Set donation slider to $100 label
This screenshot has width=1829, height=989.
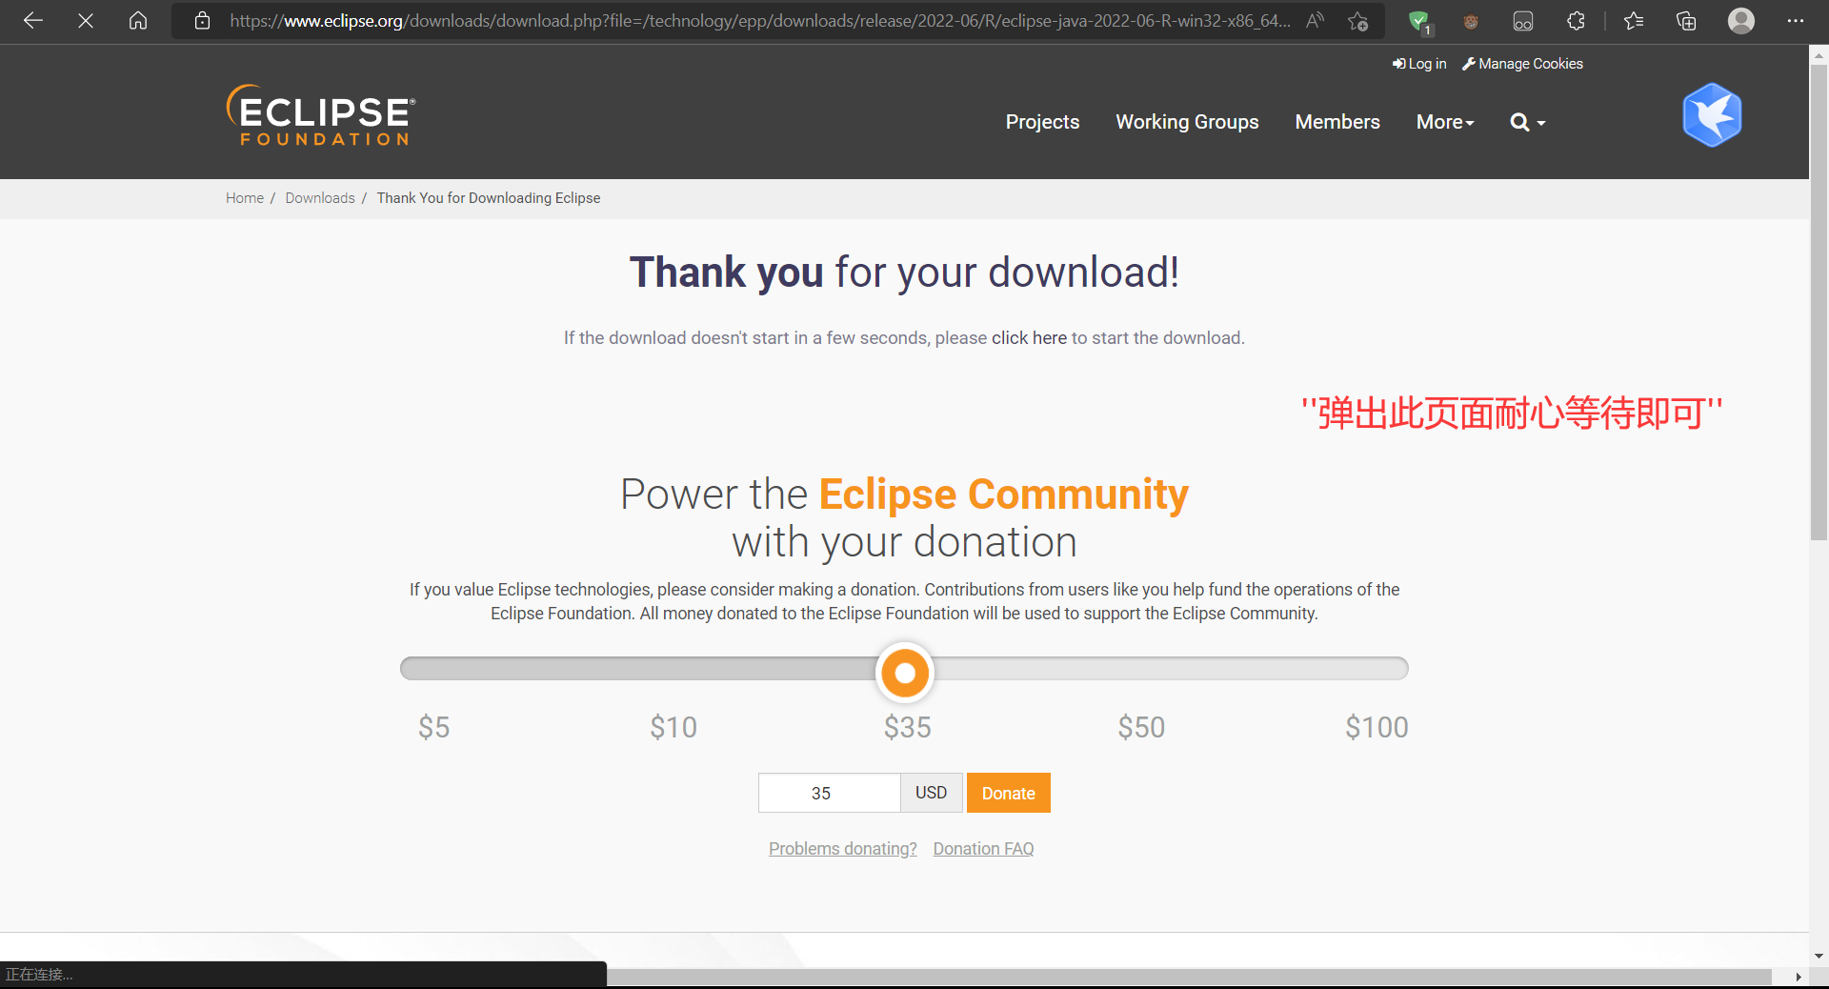pyautogui.click(x=1377, y=728)
